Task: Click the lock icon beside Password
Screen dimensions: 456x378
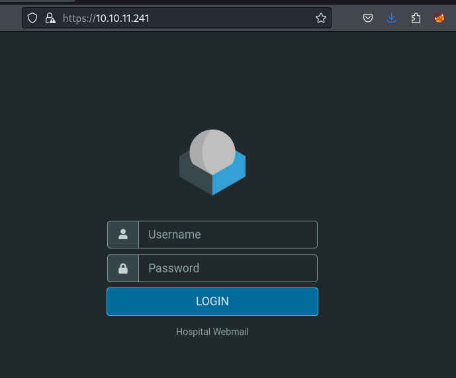Action: tap(123, 268)
